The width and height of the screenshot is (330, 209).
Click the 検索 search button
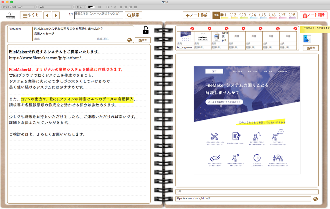click(133, 15)
